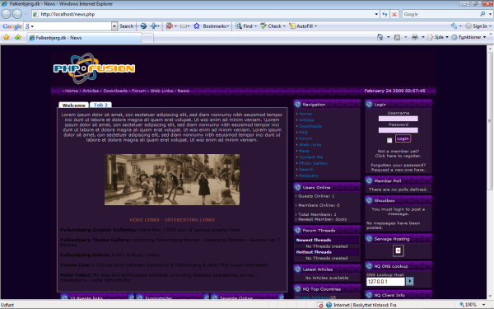Screen dimensions: 494x309
Task: Click the printer icon in toolbar
Action: tap(415, 37)
